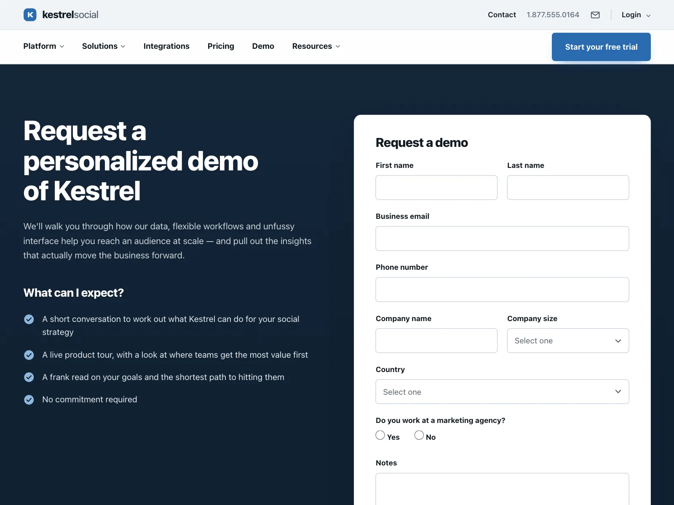Click the Phone number input

(x=502, y=290)
